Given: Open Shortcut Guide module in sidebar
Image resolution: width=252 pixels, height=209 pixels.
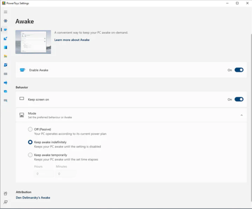Looking at the screenshot, I should pos(6,101).
